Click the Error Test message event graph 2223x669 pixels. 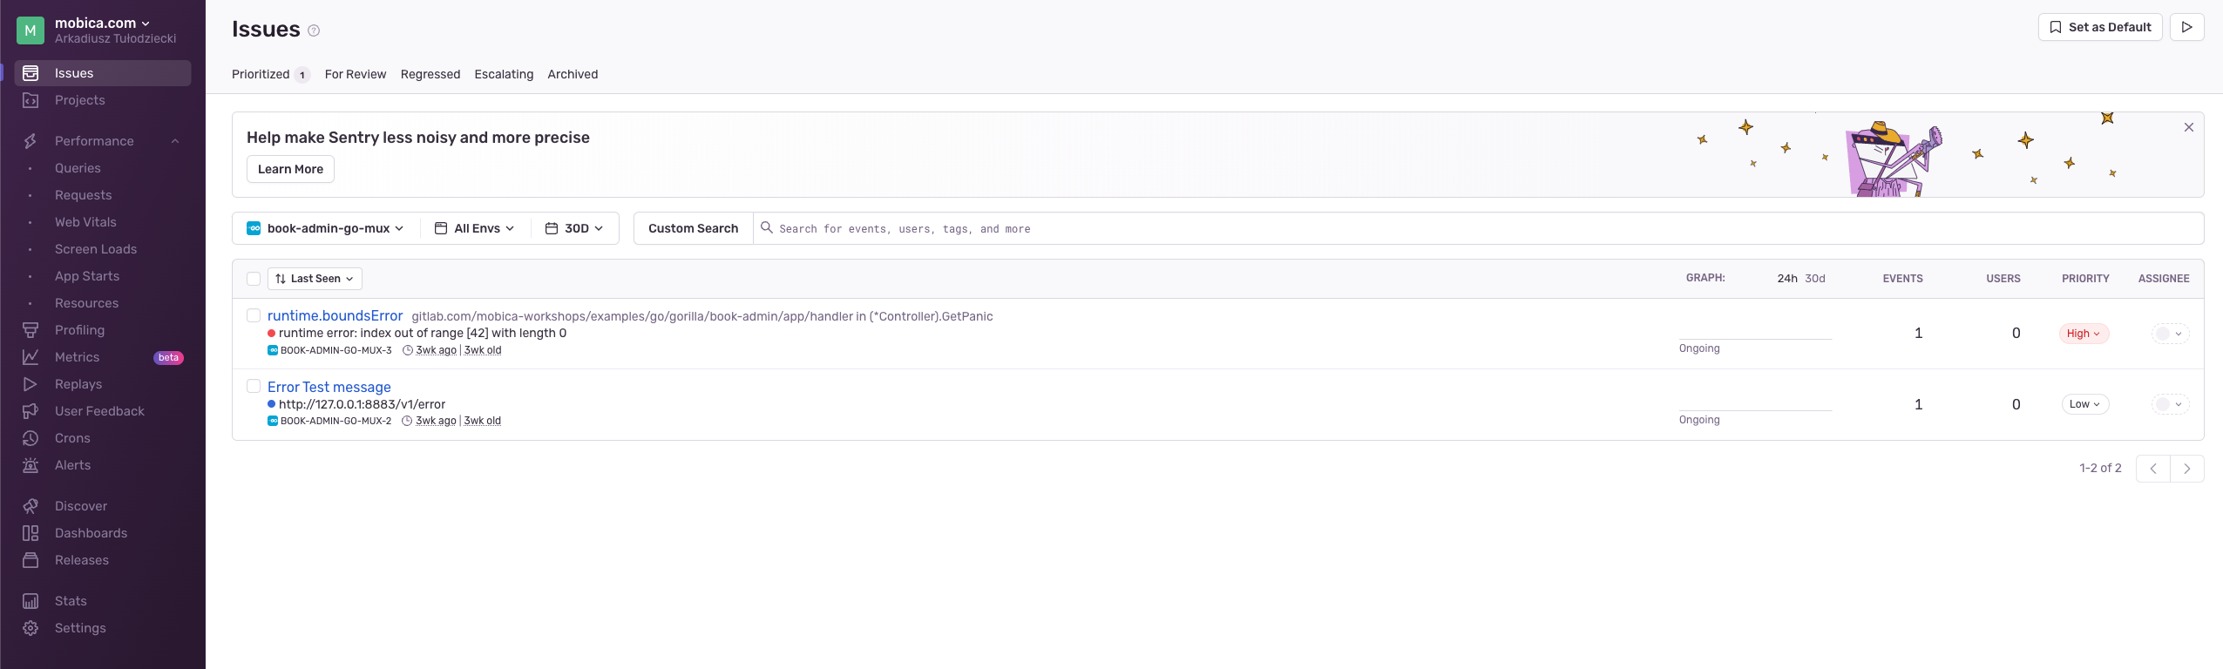click(1755, 402)
